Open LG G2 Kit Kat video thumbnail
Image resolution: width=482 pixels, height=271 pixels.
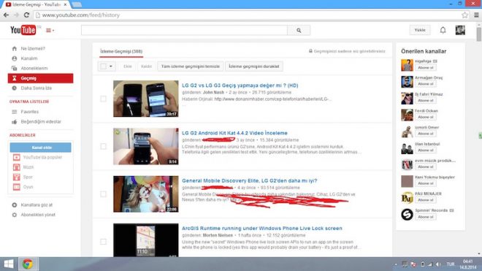click(x=146, y=146)
